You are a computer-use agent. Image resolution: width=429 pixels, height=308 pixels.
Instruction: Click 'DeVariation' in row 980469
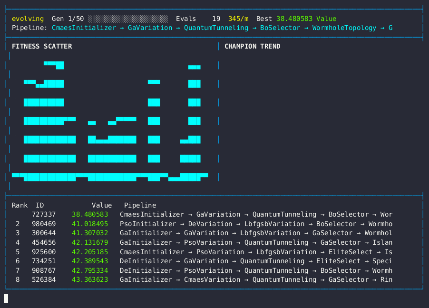pyautogui.click(x=210, y=224)
